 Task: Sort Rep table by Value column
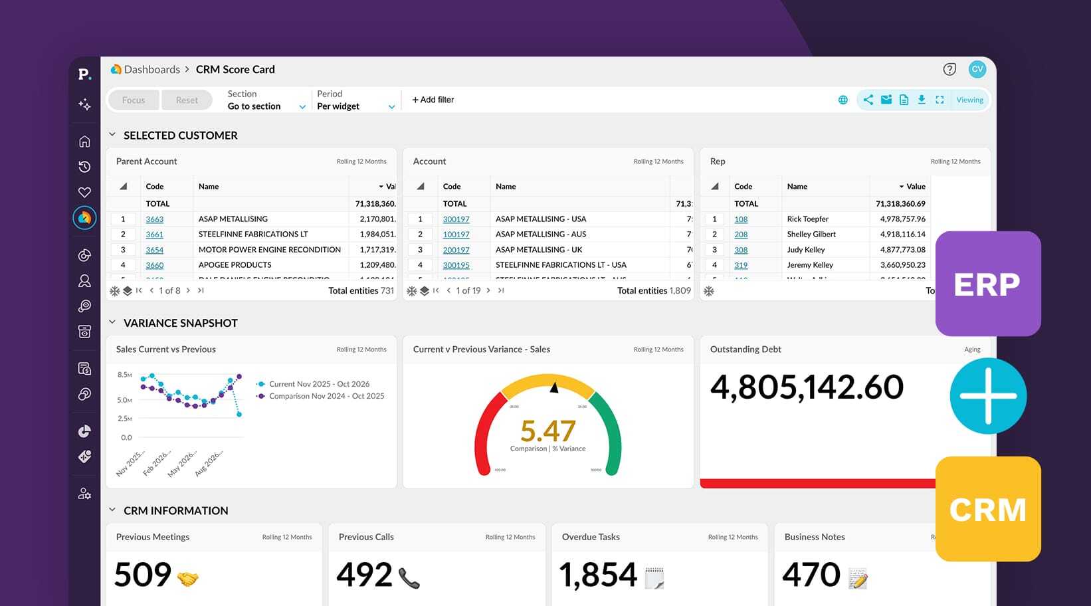click(x=912, y=187)
